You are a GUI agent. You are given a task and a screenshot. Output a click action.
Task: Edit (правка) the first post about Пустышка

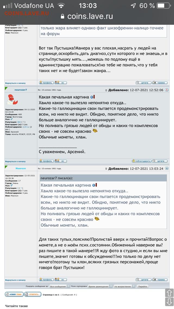coord(160,83)
